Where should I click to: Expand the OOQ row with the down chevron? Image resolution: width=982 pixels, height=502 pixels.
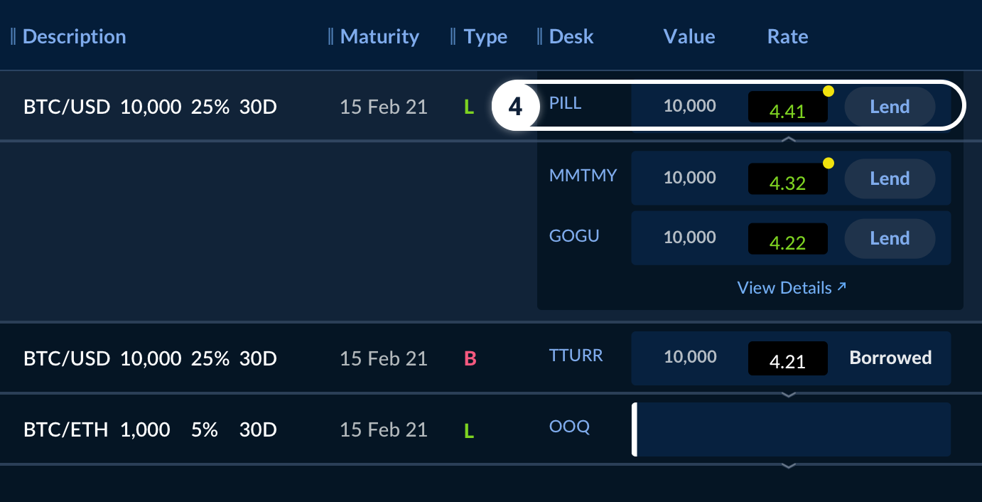(x=788, y=466)
